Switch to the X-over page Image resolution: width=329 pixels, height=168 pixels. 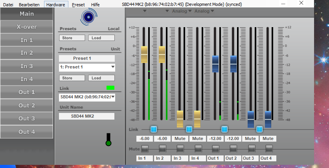click(26, 27)
